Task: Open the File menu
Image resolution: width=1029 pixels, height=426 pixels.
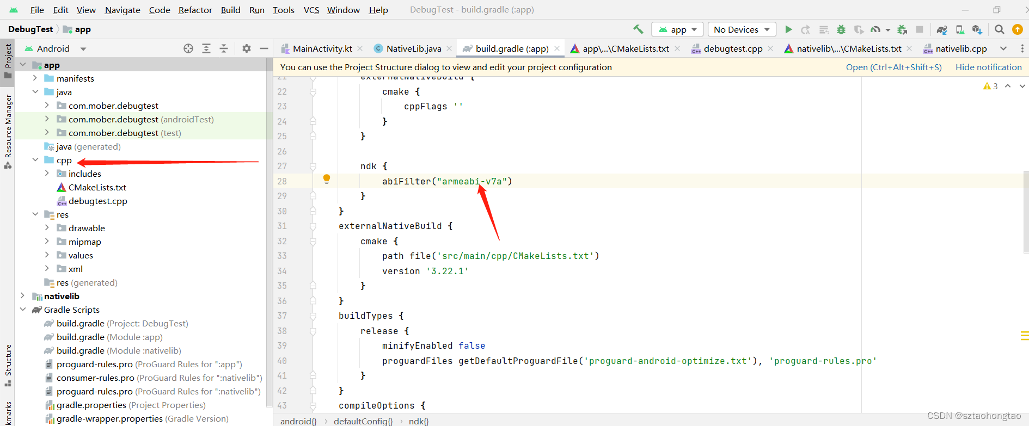Action: [37, 10]
